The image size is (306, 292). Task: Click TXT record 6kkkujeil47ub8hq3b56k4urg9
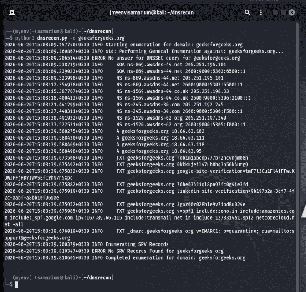[x=126, y=164]
